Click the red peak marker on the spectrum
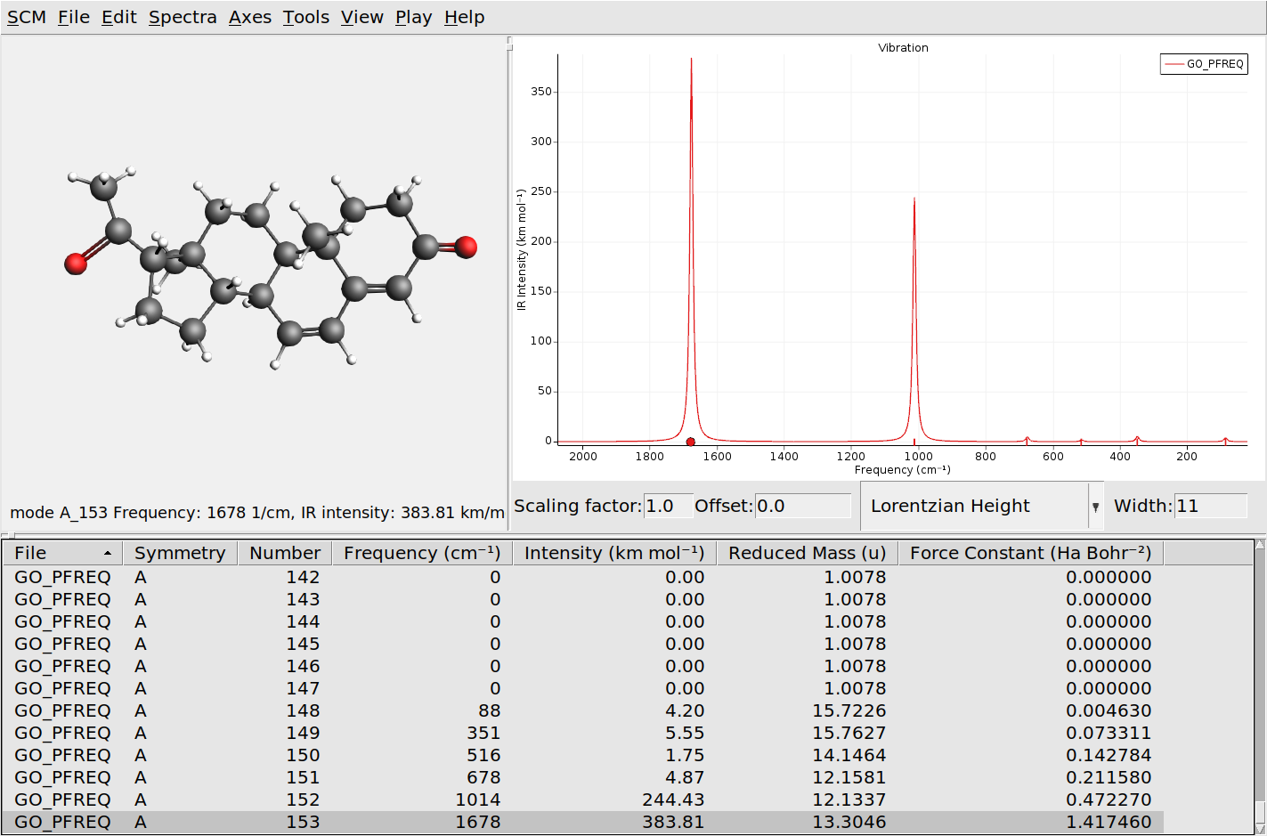Screen dimensions: 1267x836 [690, 441]
